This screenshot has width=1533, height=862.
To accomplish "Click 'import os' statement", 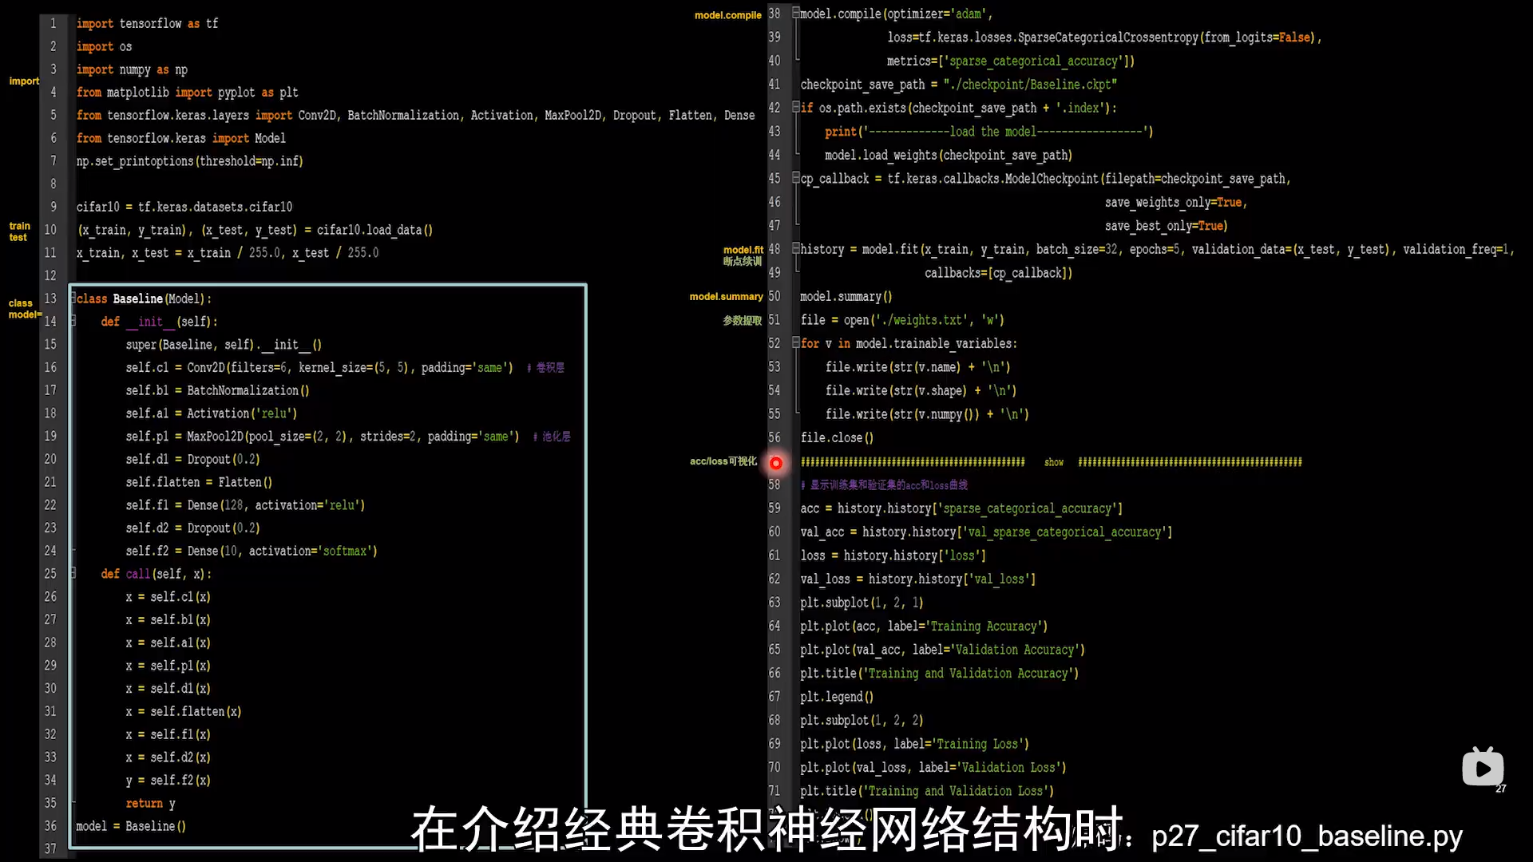I will point(104,47).
